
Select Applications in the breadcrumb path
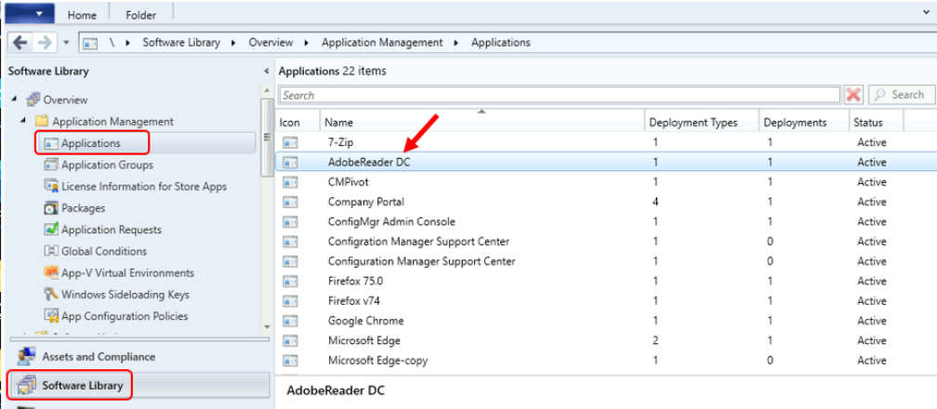(x=501, y=43)
